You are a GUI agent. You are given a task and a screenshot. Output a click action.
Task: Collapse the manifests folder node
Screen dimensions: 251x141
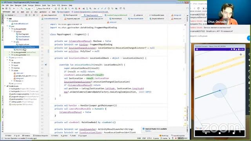7,21
